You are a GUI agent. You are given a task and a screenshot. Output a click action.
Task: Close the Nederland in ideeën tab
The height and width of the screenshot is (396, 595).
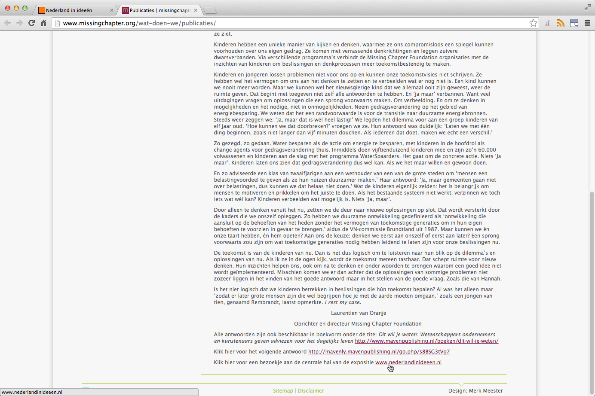[x=112, y=10]
